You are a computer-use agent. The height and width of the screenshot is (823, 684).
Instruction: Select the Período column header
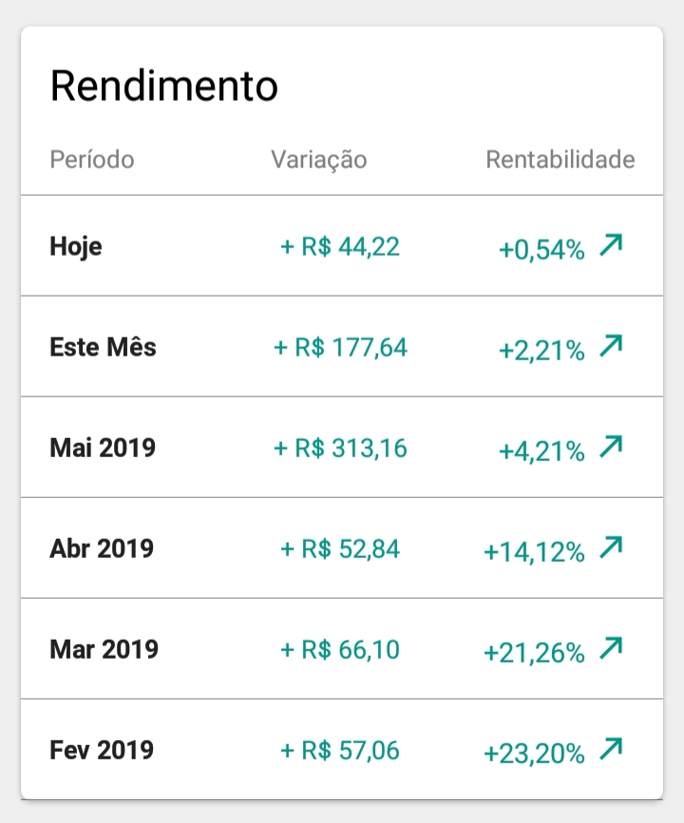[x=92, y=159]
